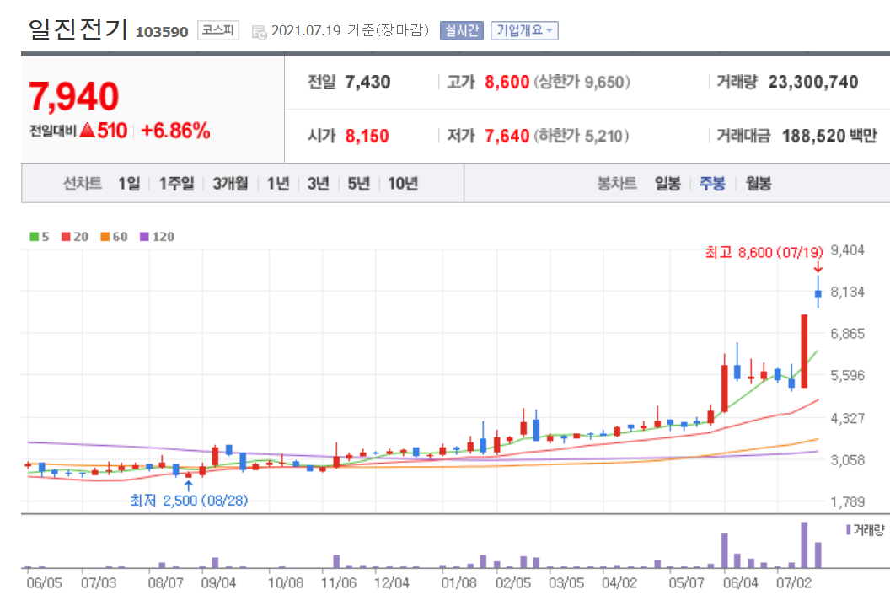Click the 06/05 date axis label

pyautogui.click(x=45, y=583)
